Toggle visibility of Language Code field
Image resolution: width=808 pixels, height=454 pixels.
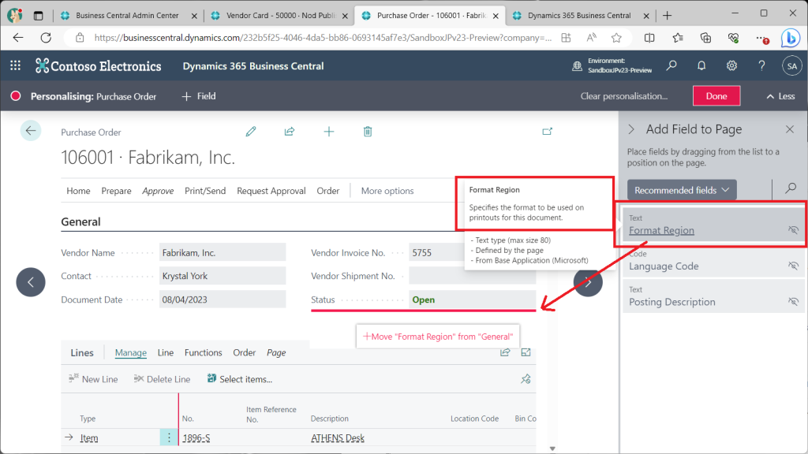pyautogui.click(x=793, y=266)
